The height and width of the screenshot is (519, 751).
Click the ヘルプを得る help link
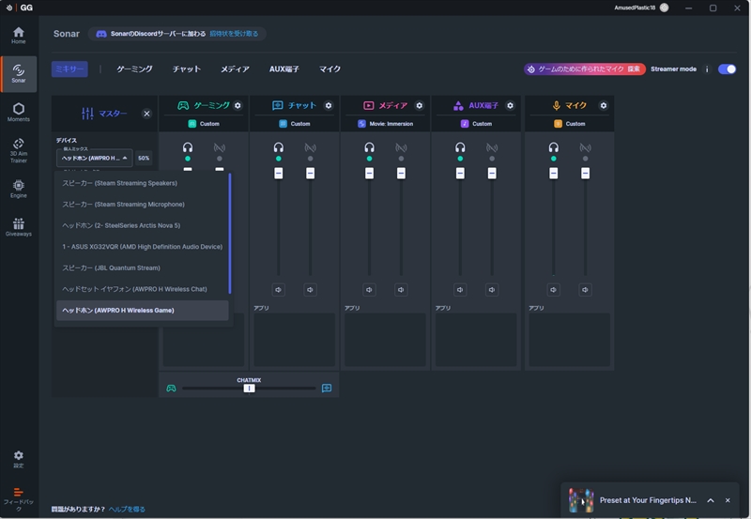point(127,509)
